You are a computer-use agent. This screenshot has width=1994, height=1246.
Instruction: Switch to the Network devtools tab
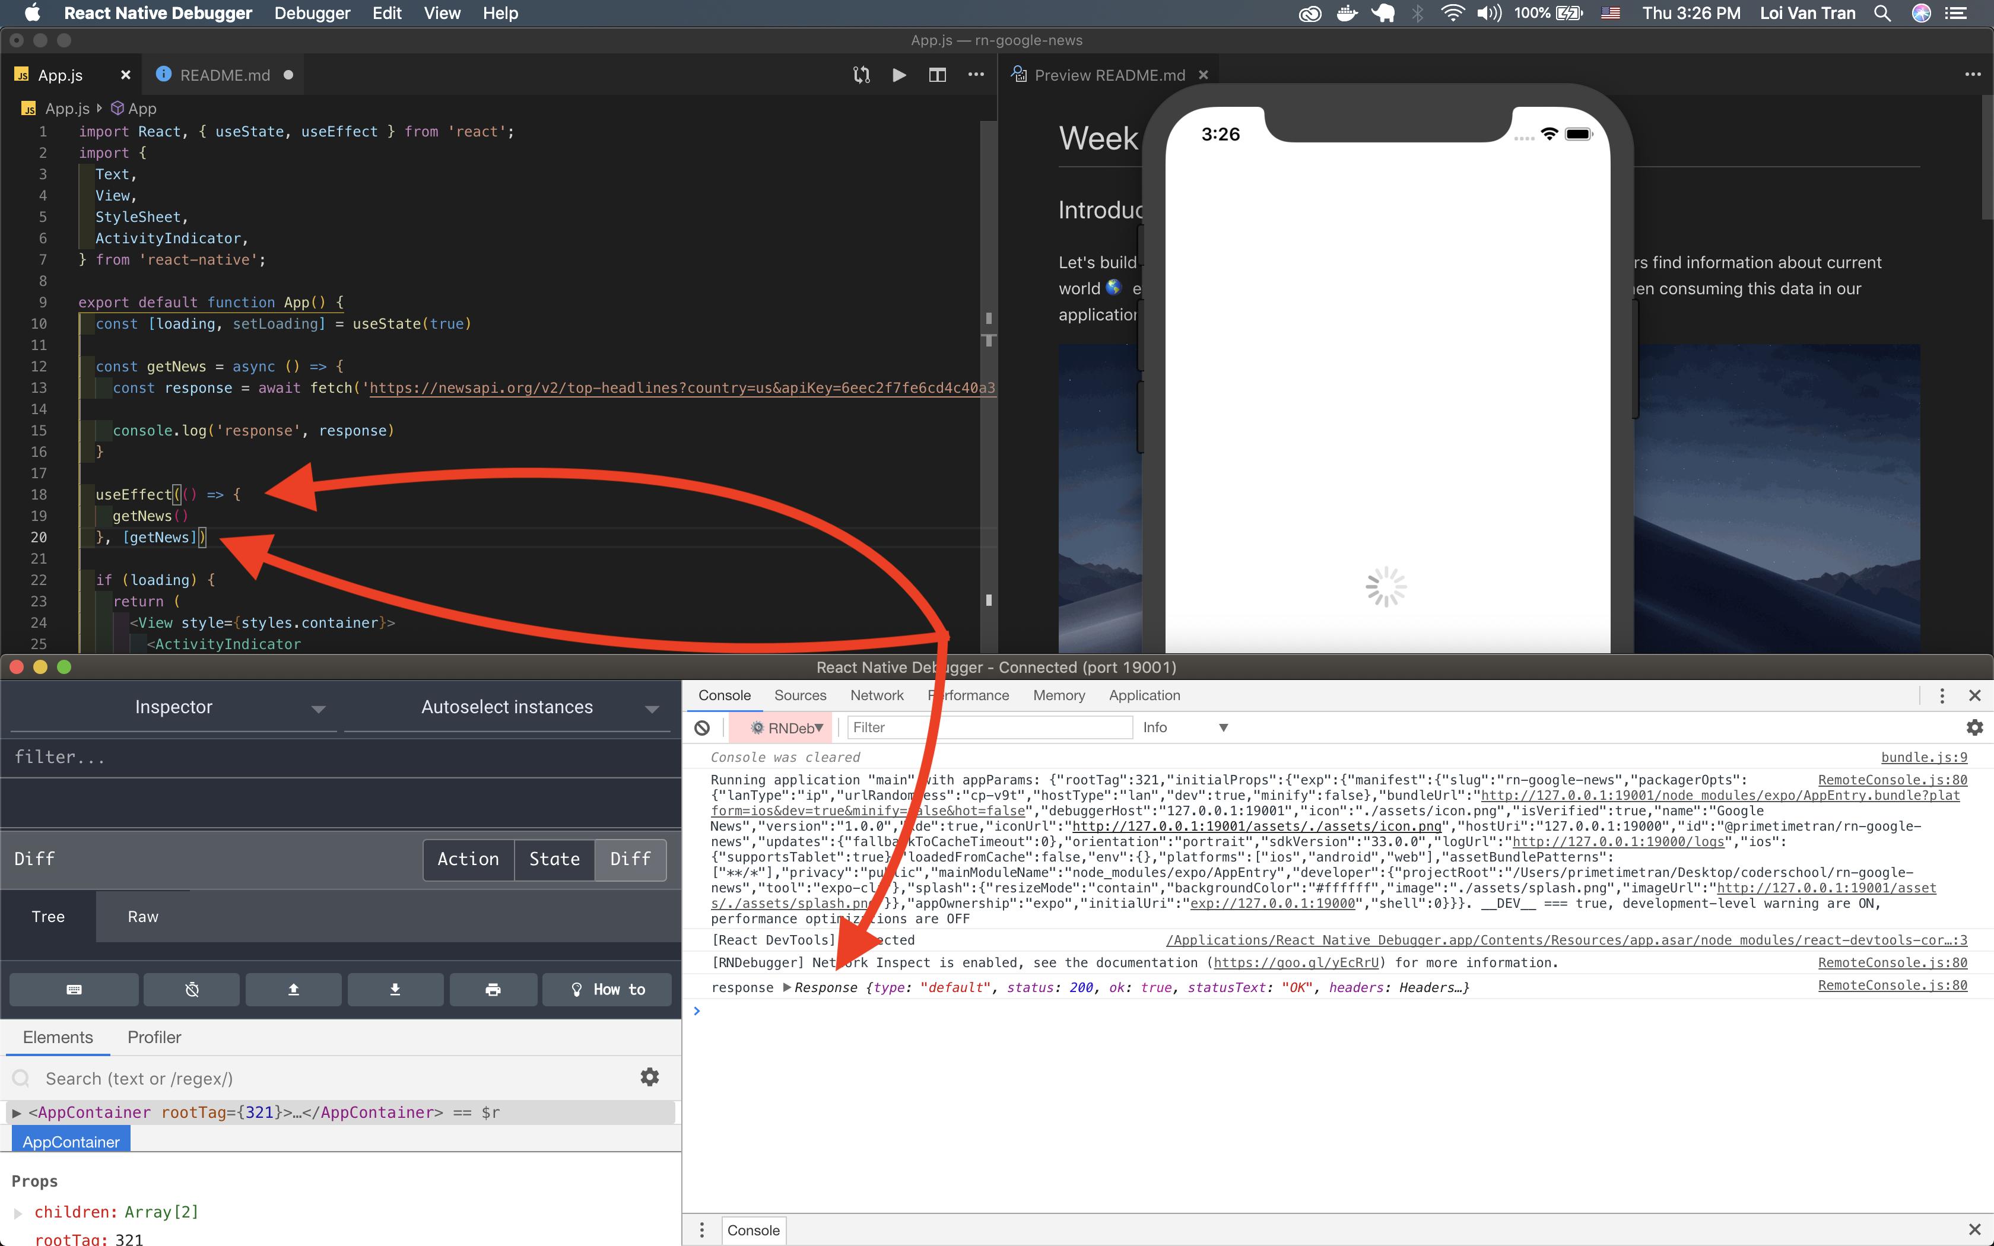pos(877,695)
